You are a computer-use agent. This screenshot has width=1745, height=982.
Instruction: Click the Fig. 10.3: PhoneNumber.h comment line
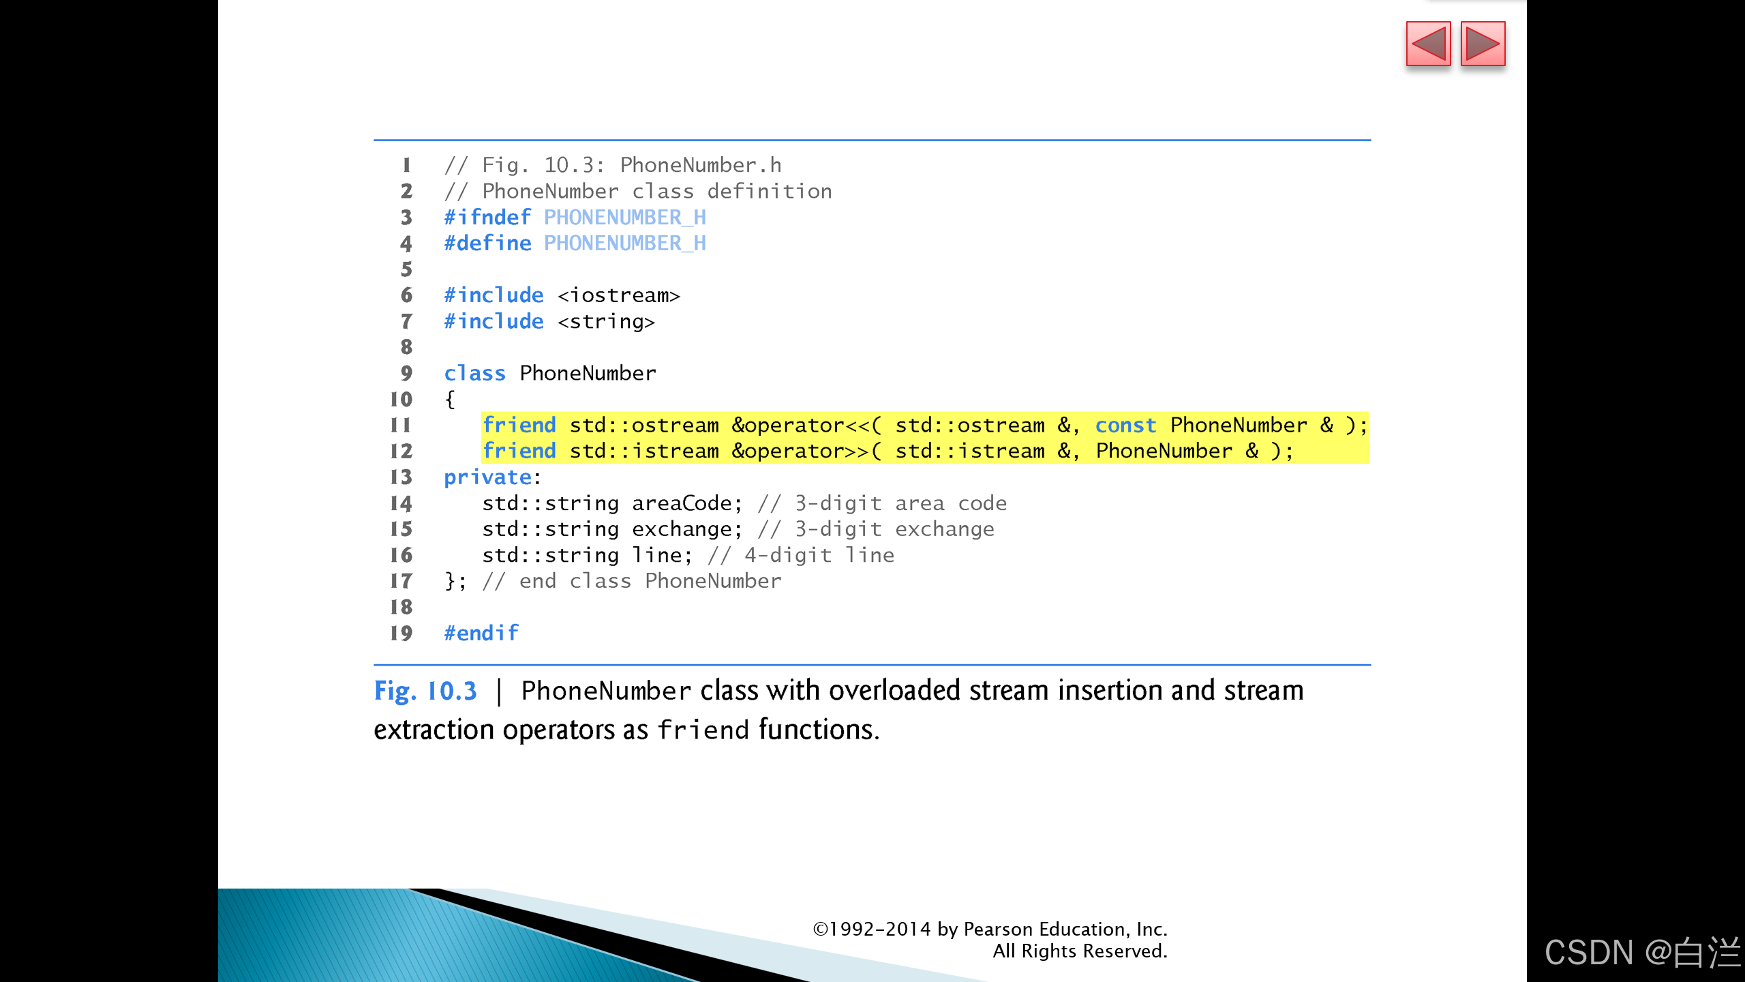click(612, 165)
